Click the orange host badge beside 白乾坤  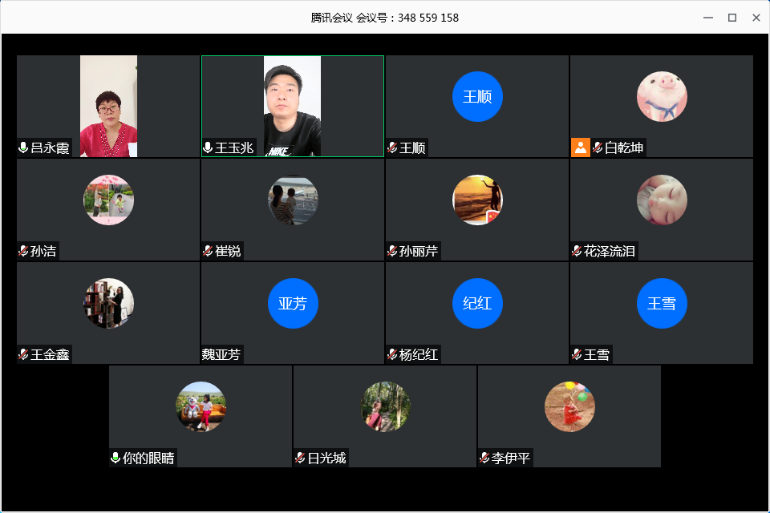pos(581,147)
